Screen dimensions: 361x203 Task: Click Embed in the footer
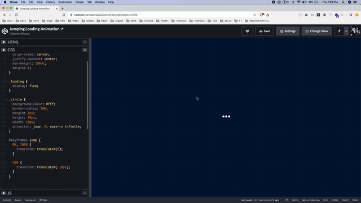(x=334, y=200)
